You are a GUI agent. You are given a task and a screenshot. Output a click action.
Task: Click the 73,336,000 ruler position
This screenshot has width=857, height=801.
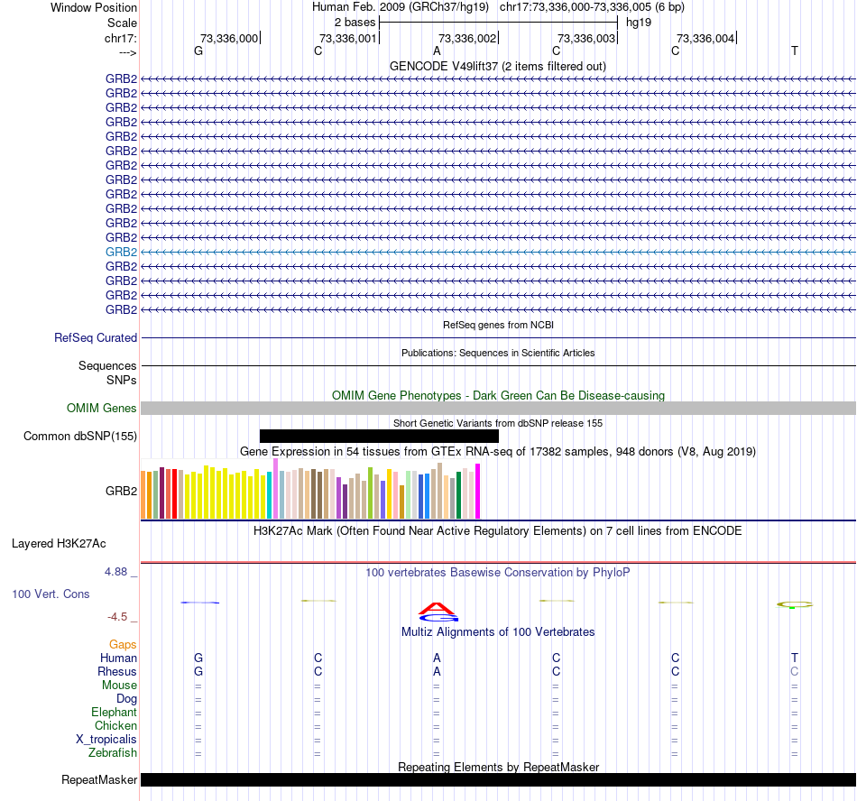(229, 38)
